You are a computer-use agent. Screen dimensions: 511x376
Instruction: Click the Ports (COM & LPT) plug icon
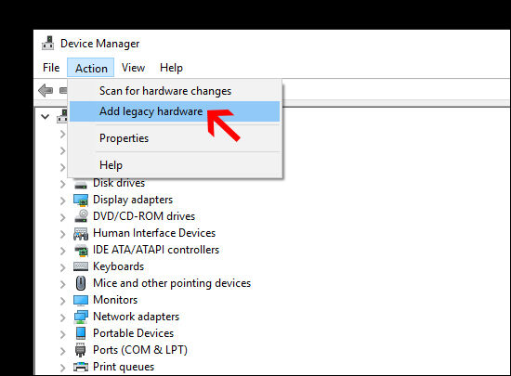(81, 350)
